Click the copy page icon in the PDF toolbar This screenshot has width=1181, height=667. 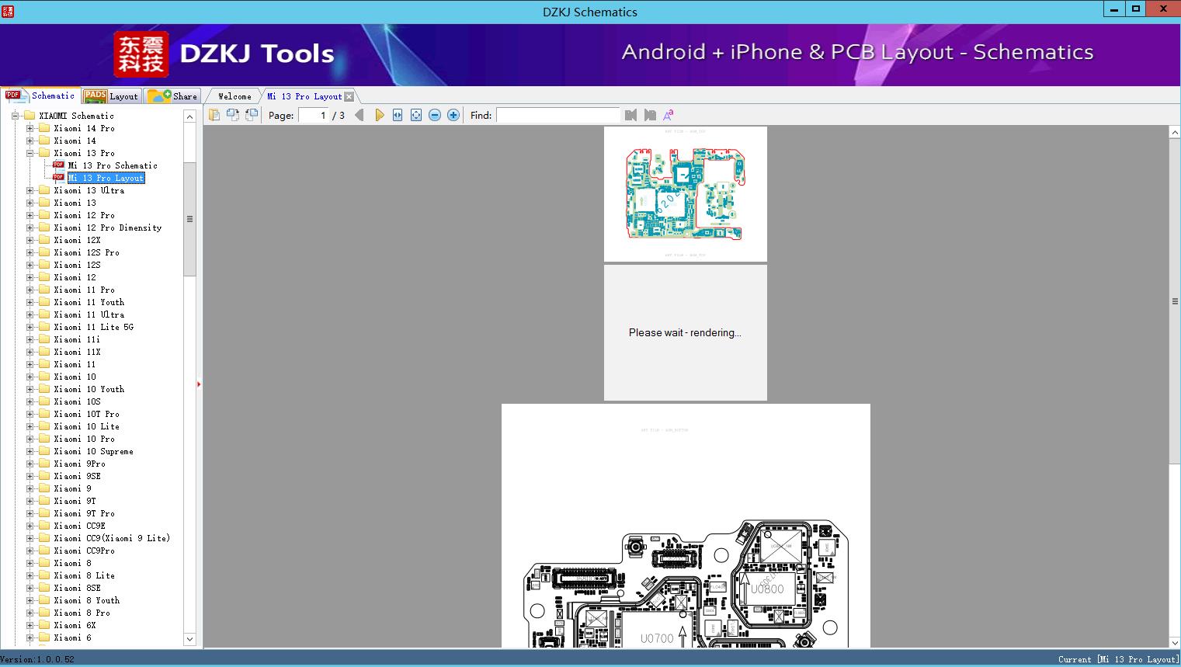click(214, 115)
